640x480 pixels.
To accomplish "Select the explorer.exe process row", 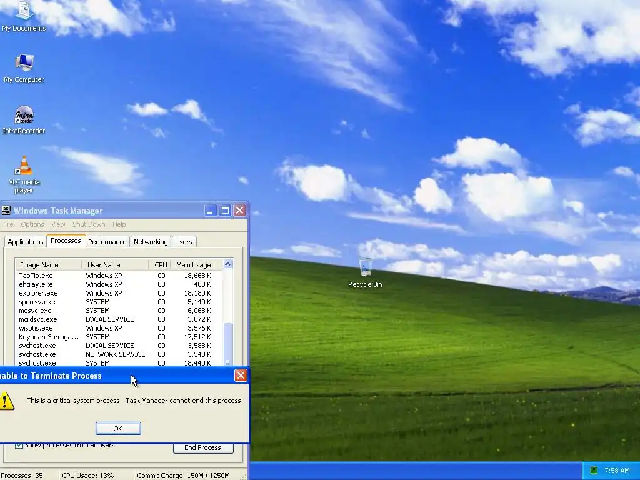I will (119, 294).
